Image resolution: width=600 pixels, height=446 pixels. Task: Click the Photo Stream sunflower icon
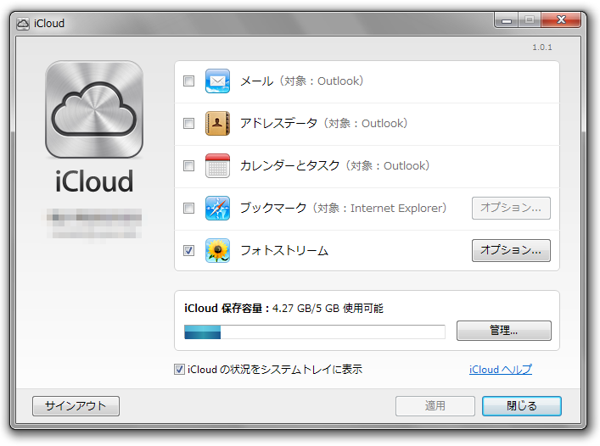[x=218, y=251]
